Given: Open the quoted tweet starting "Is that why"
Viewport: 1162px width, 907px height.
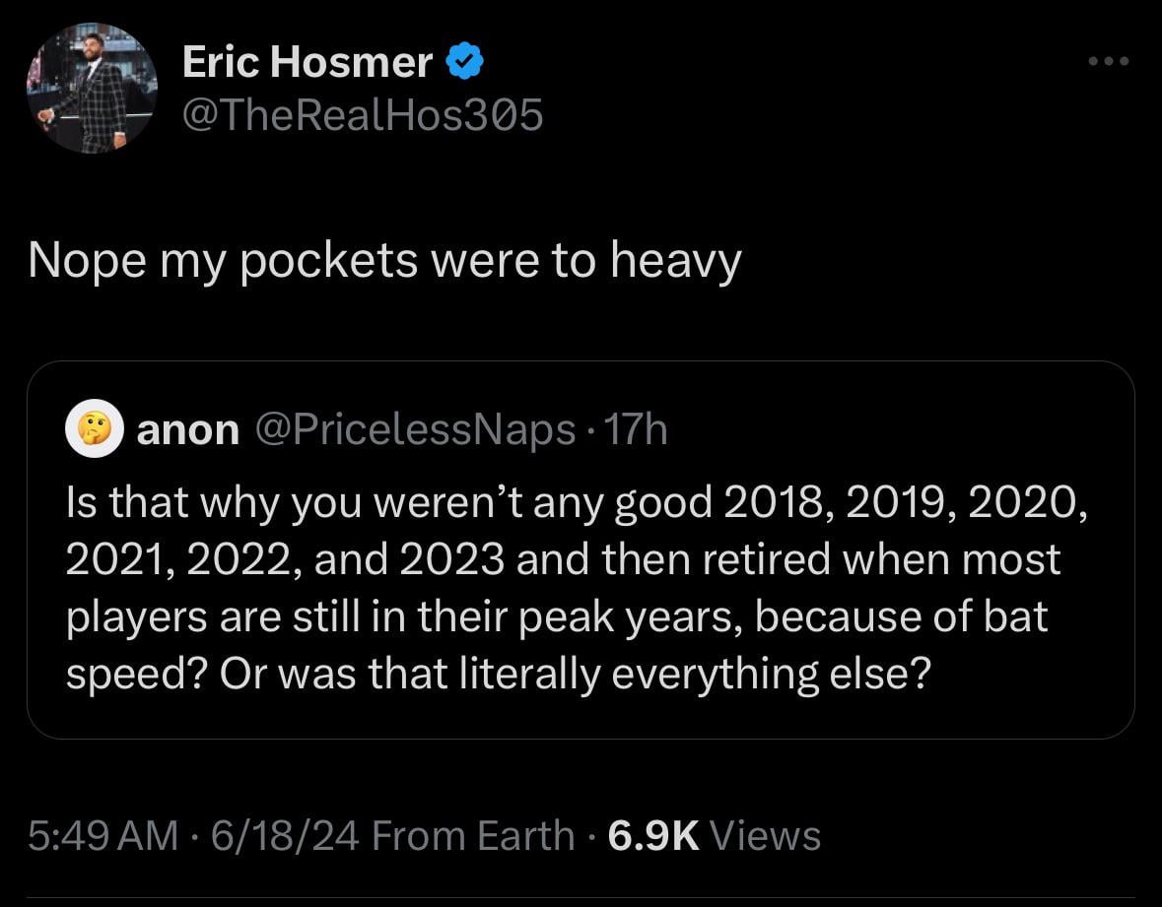Looking at the screenshot, I should click(x=581, y=550).
